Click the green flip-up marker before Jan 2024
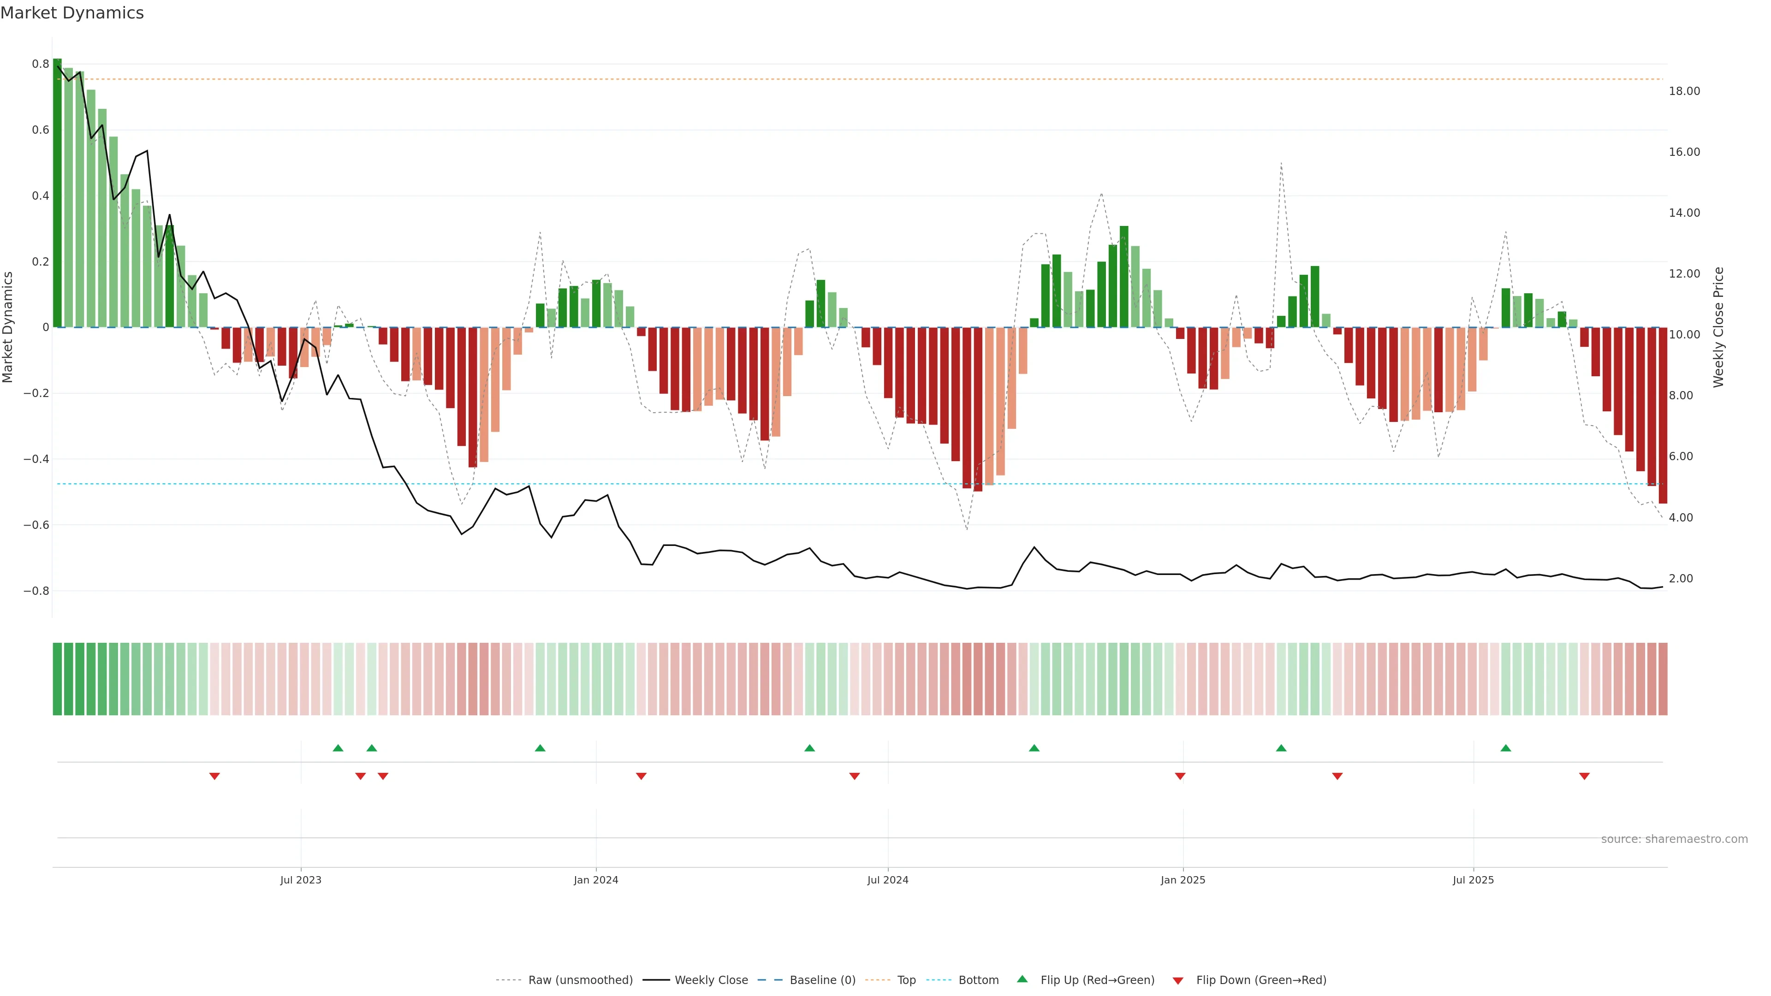The width and height of the screenshot is (1771, 996). [x=540, y=748]
